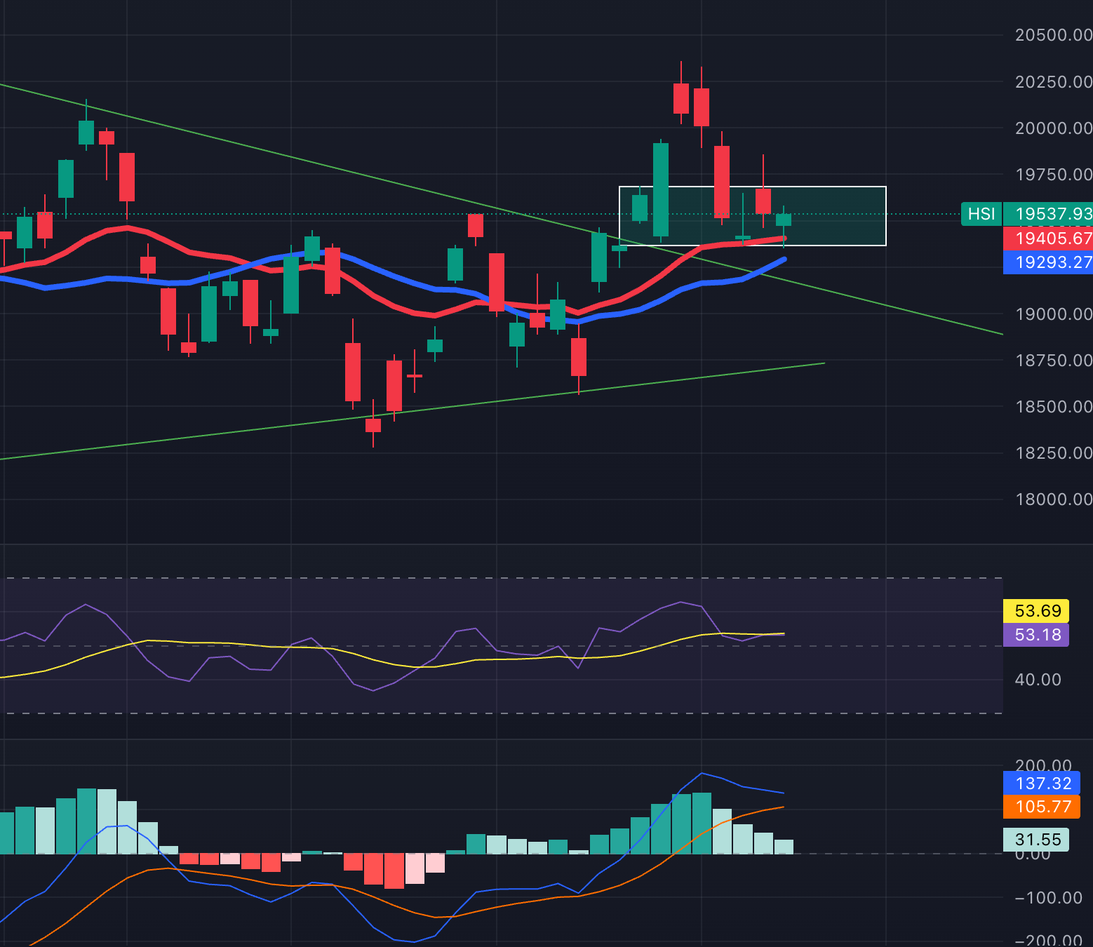The height and width of the screenshot is (947, 1093).
Task: Click the 40.00 RSI axis label
Action: coord(1038,680)
